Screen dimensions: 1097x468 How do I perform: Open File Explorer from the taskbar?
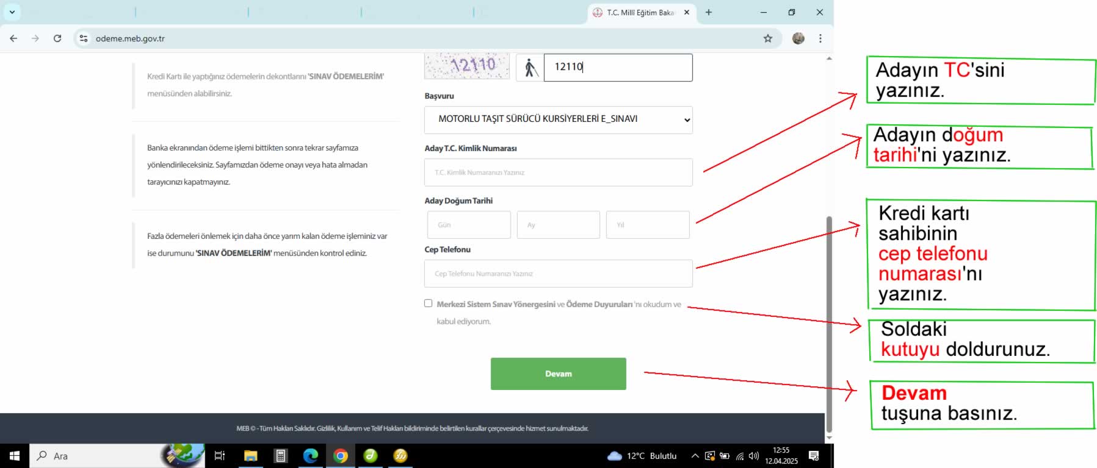[250, 456]
